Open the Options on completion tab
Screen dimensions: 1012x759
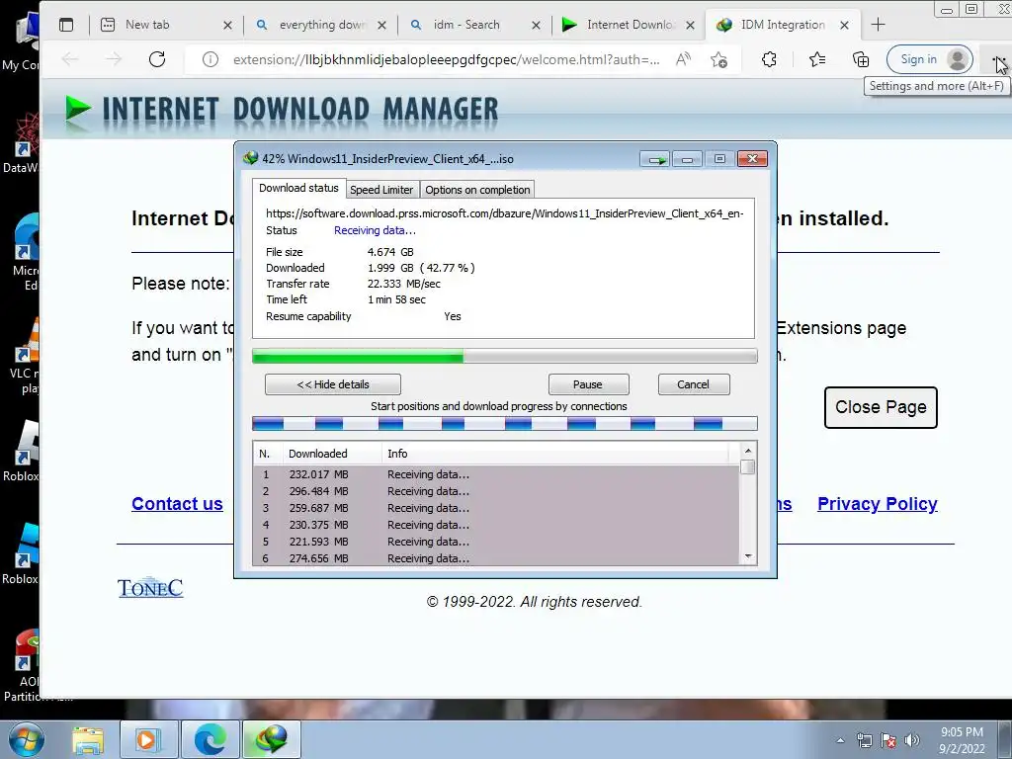click(x=477, y=190)
